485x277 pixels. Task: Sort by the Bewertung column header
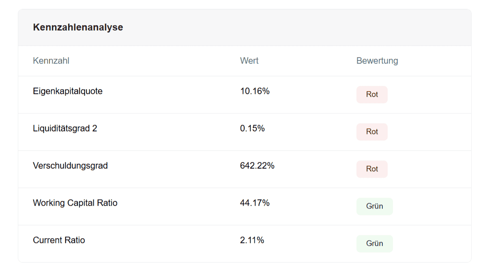pyautogui.click(x=377, y=61)
